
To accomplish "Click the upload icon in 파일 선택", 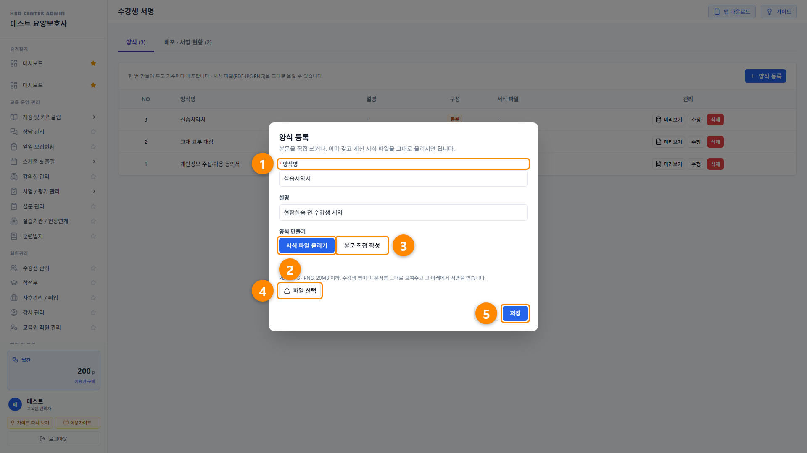I will pyautogui.click(x=287, y=291).
